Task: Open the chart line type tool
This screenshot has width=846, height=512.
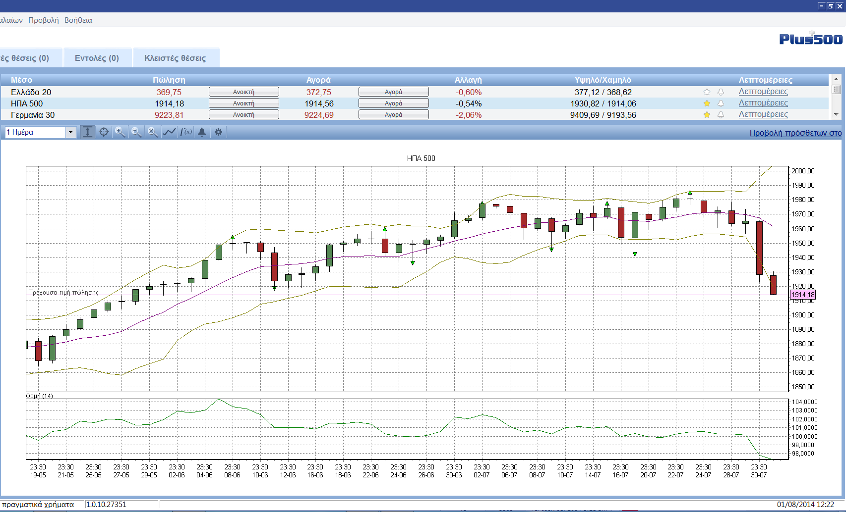Action: point(169,132)
